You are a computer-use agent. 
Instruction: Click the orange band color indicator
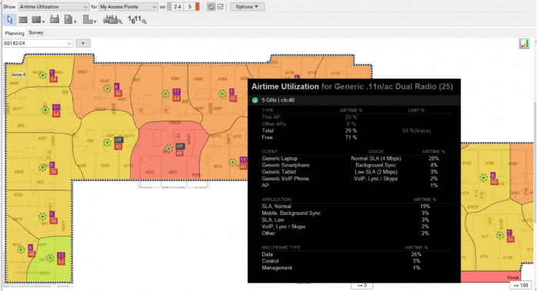click(198, 6)
